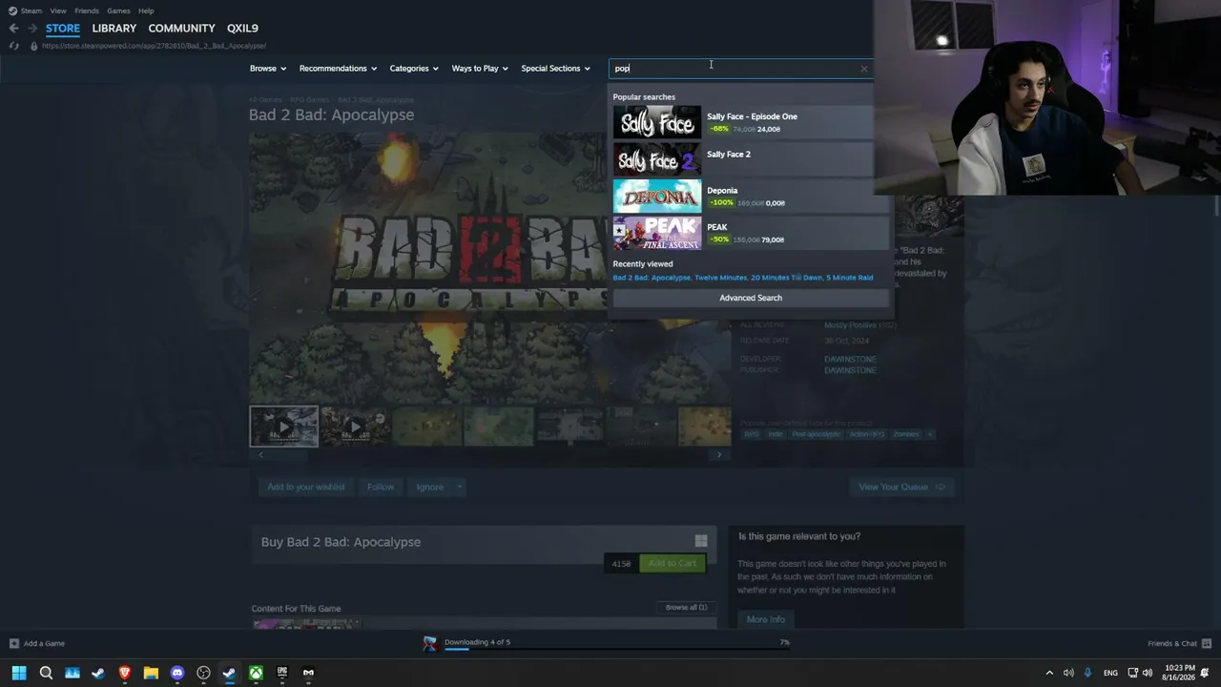Image resolution: width=1221 pixels, height=687 pixels.
Task: Reload the store page with the refresh icon
Action: click(x=13, y=46)
